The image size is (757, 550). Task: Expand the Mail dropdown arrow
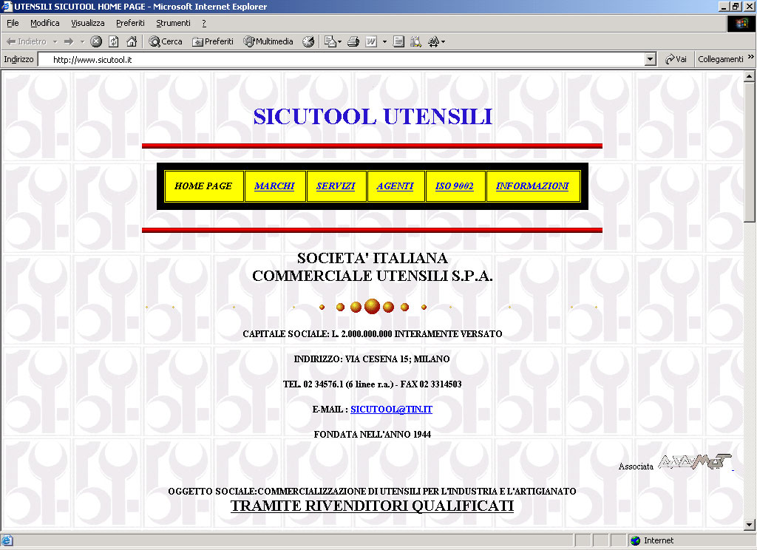click(x=339, y=41)
